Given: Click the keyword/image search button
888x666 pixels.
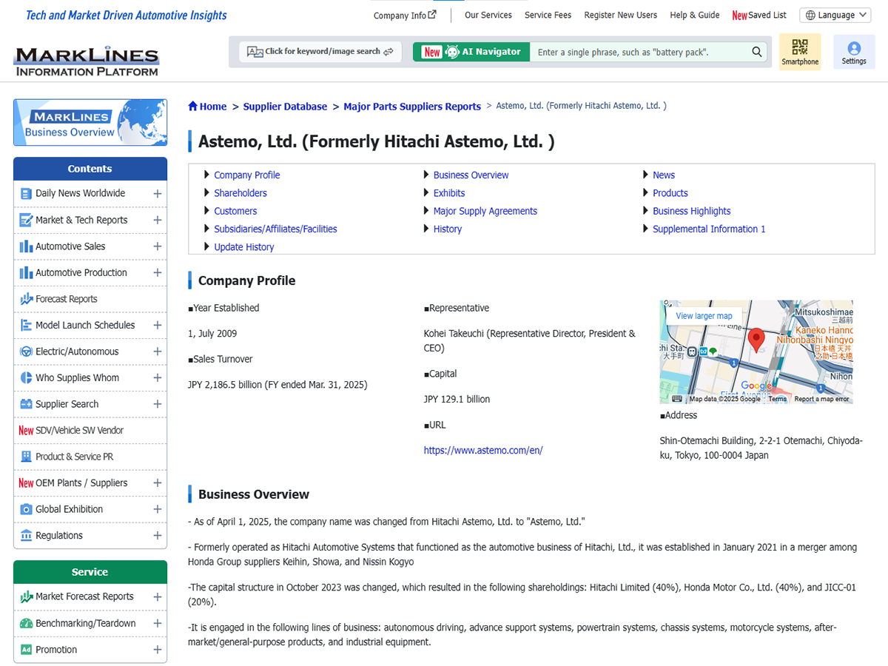Looking at the screenshot, I should 320,52.
